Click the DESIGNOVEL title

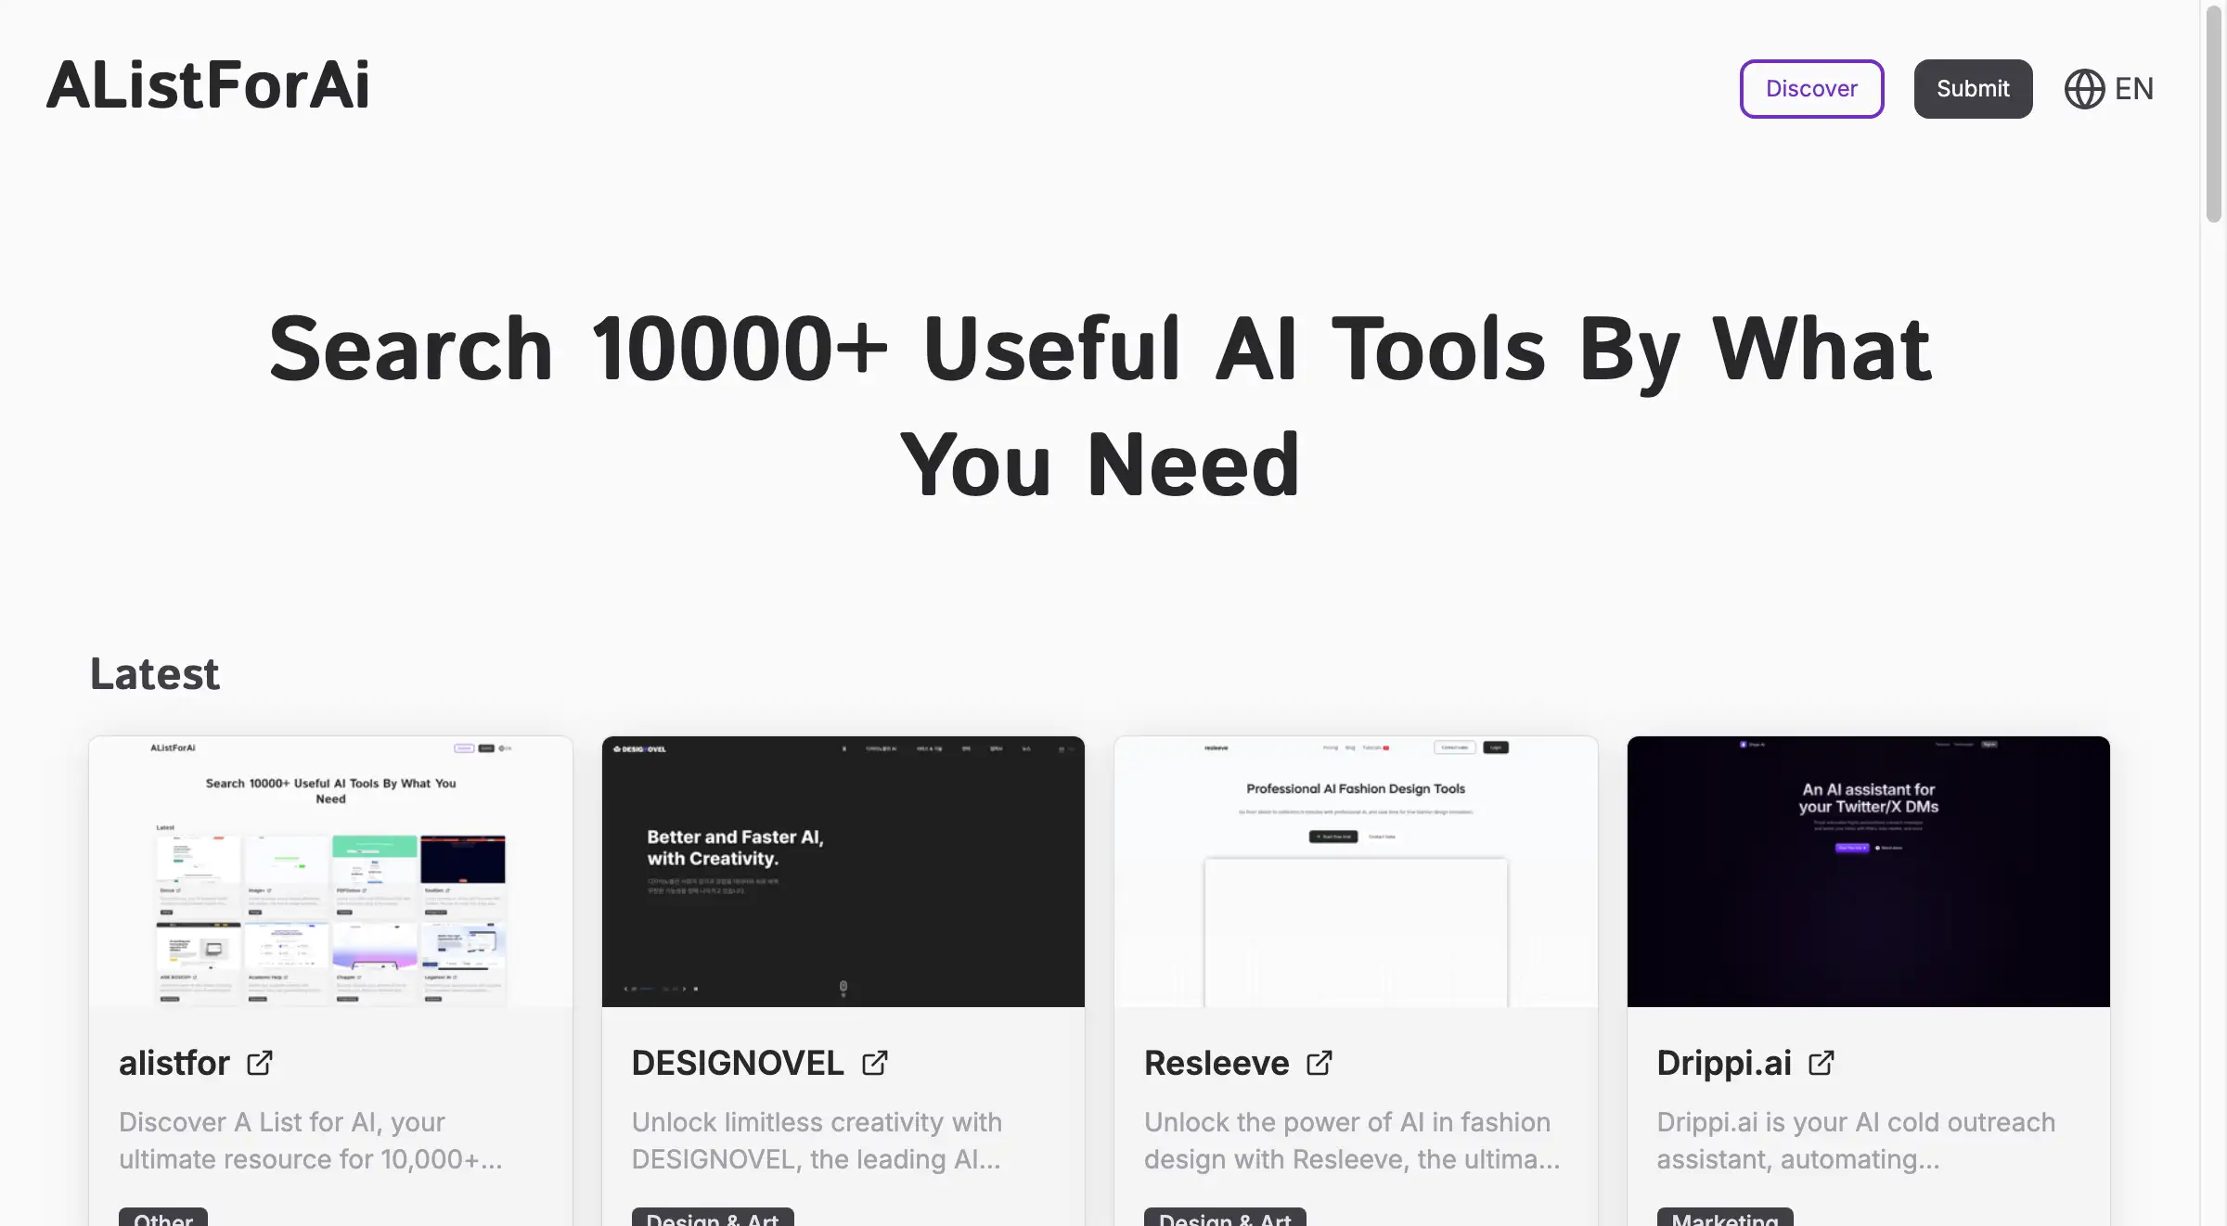coord(738,1063)
